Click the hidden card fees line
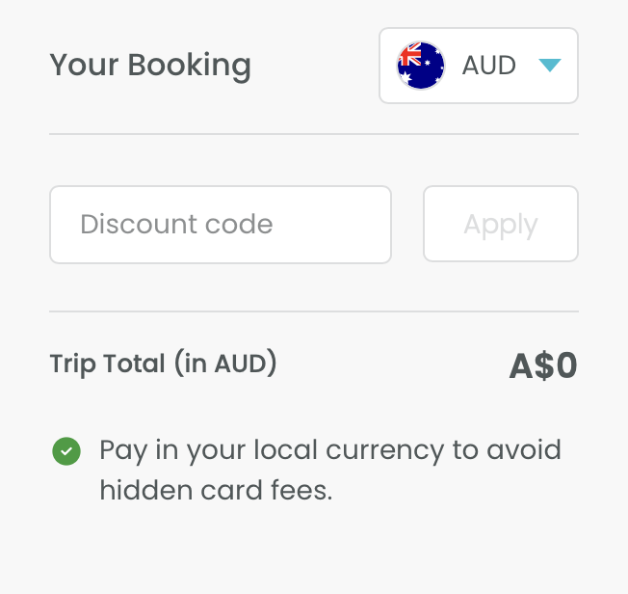 pos(216,491)
